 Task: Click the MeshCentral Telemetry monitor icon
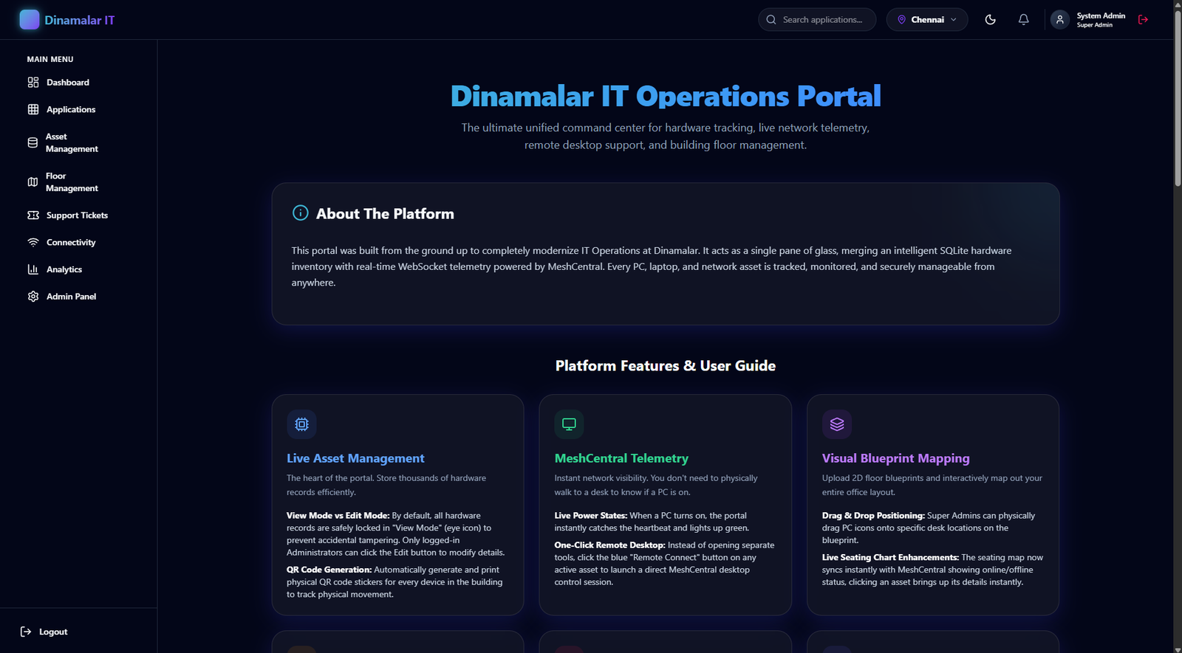pyautogui.click(x=569, y=424)
